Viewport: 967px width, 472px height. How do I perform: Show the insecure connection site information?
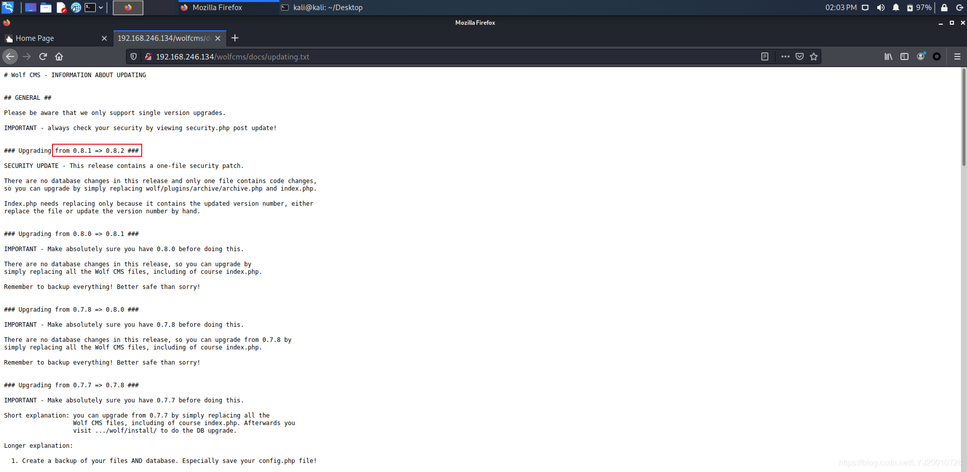point(148,56)
